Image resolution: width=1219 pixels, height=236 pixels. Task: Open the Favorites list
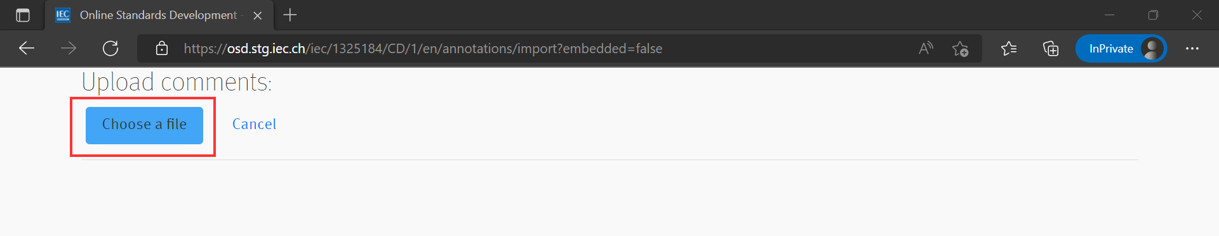coord(1009,48)
